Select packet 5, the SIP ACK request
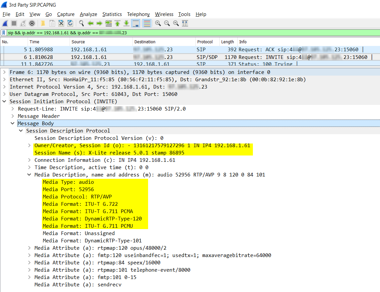The width and height of the screenshot is (380, 292). tap(190, 50)
